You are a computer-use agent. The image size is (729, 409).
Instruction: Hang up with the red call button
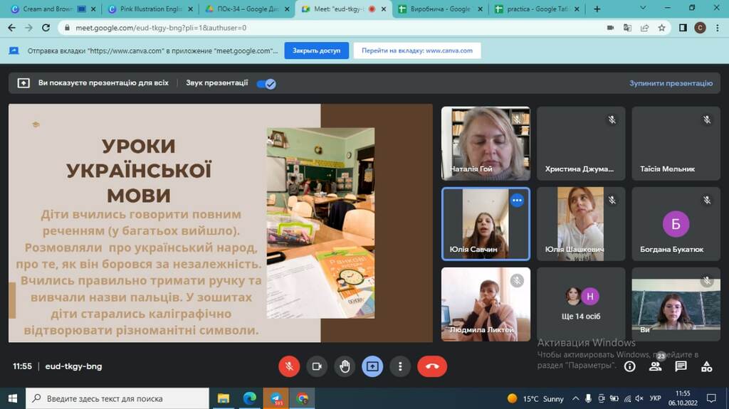pyautogui.click(x=432, y=366)
